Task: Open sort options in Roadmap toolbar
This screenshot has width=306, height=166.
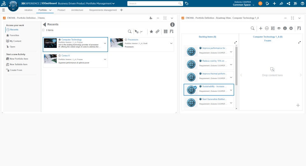Action: click(299, 28)
